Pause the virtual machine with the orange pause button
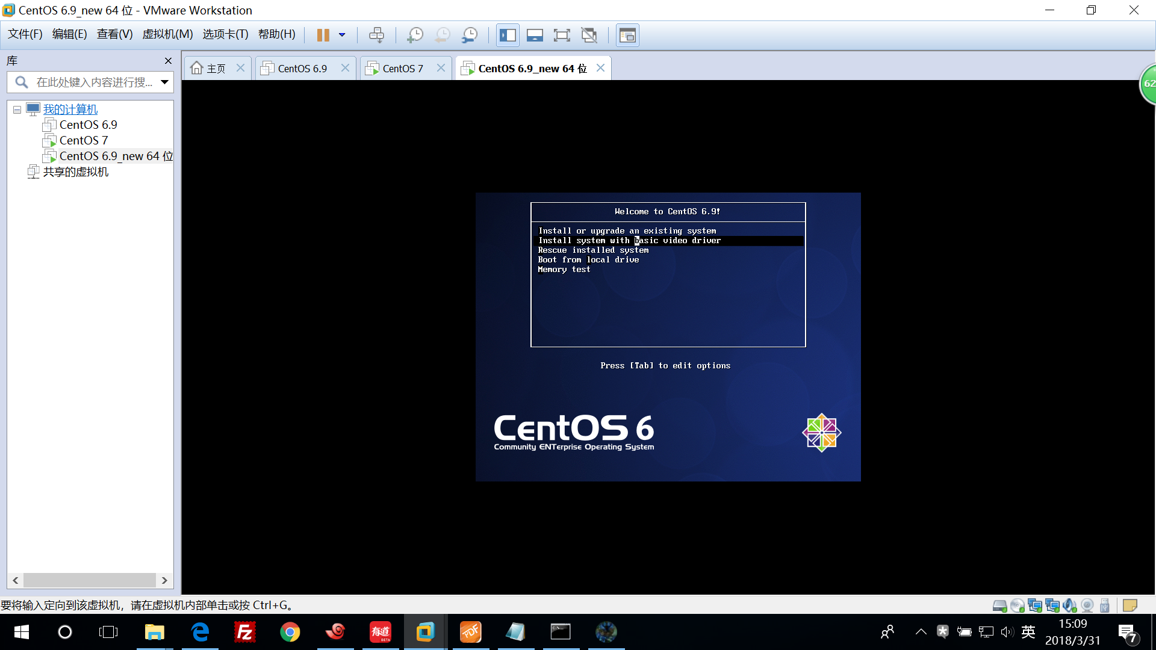Viewport: 1156px width, 650px height. [323, 35]
